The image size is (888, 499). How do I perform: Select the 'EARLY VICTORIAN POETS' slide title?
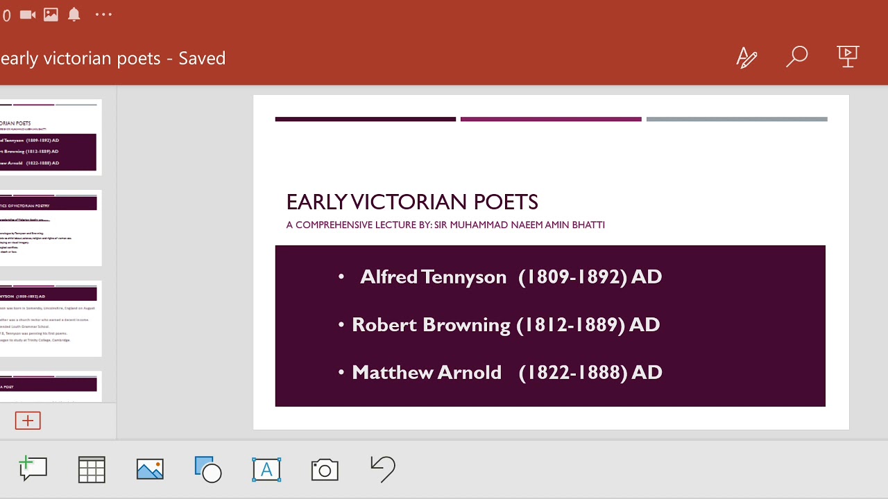coord(412,202)
